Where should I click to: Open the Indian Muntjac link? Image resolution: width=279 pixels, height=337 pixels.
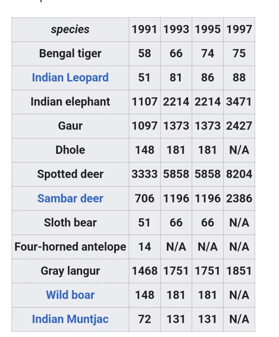pyautogui.click(x=70, y=319)
